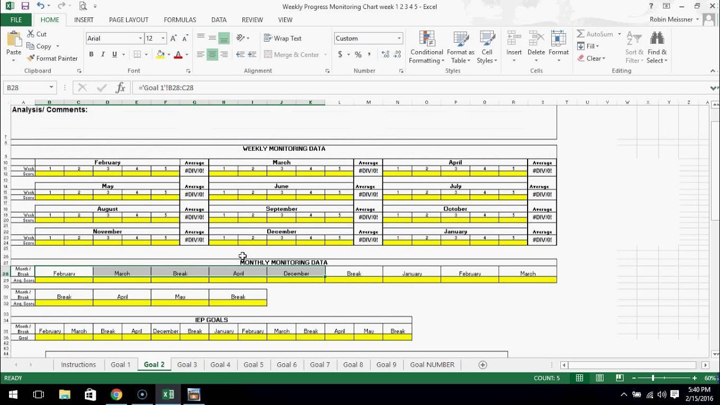This screenshot has width=720, height=405.
Task: Activate Format Painter
Action: coord(52,58)
